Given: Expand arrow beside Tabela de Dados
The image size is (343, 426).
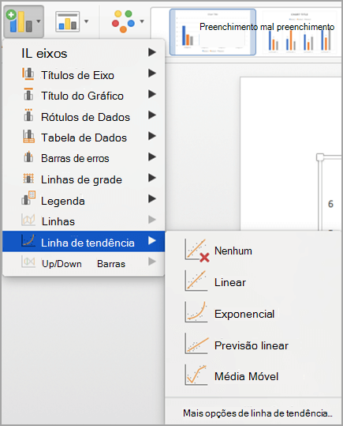Looking at the screenshot, I should click(x=152, y=136).
